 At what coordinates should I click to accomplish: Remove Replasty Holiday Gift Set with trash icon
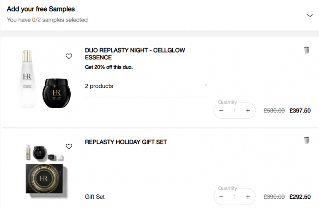coord(307,140)
